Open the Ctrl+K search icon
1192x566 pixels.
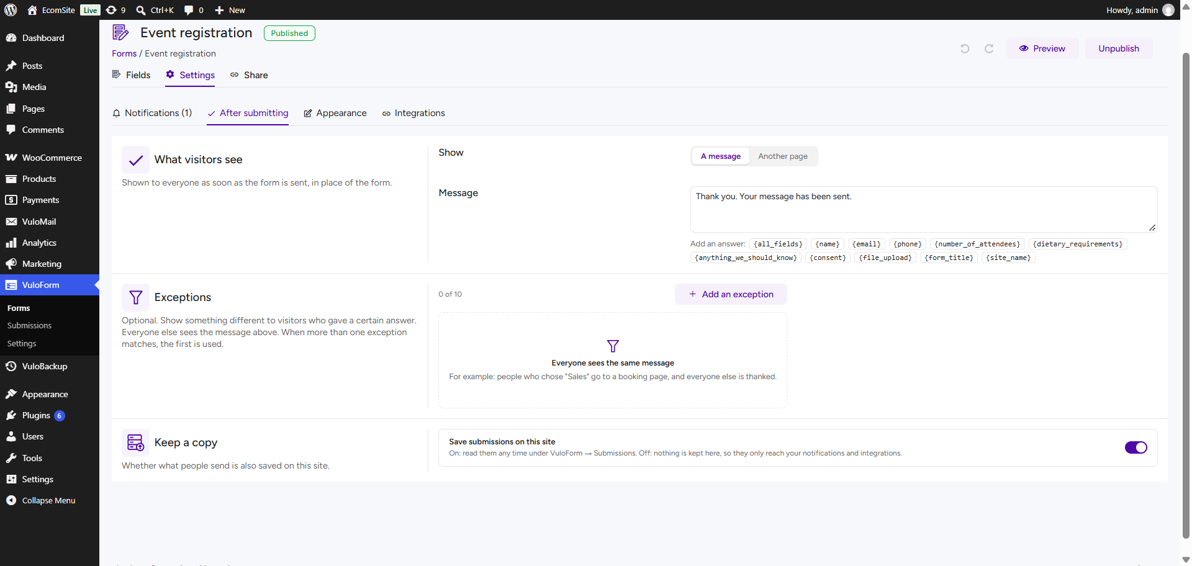(x=141, y=10)
